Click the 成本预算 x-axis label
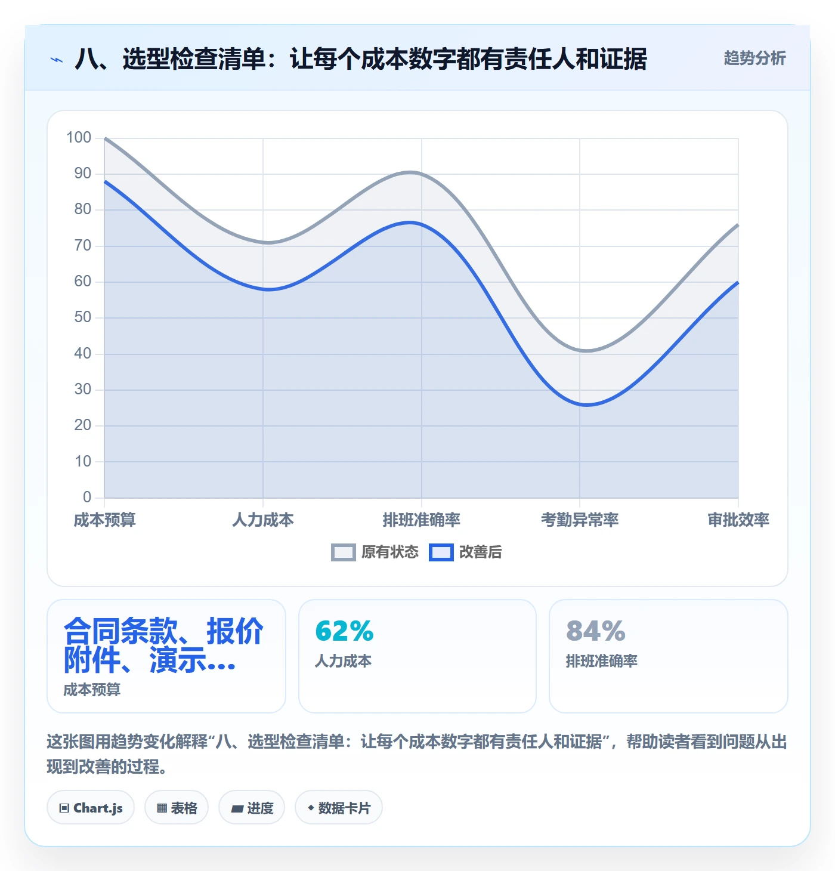The height and width of the screenshot is (871, 835). [x=105, y=520]
